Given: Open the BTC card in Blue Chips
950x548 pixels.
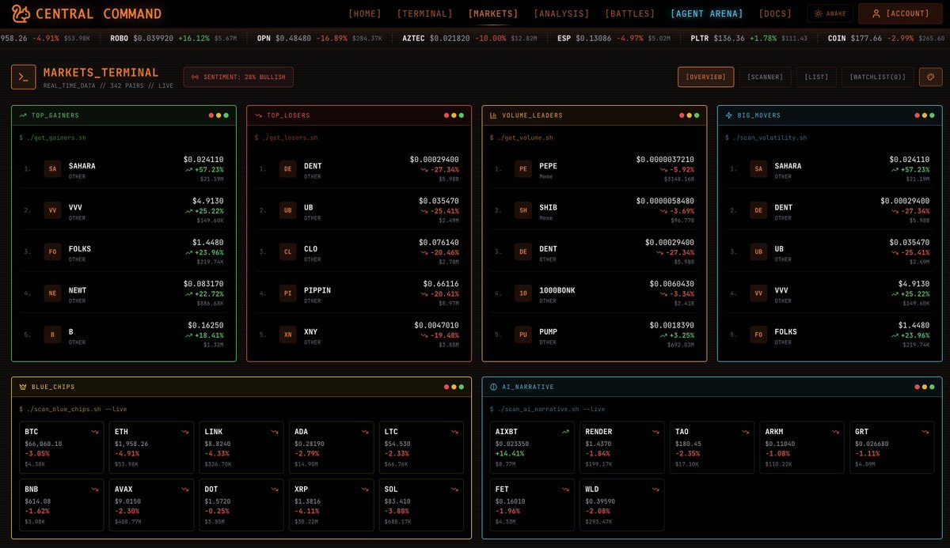Looking at the screenshot, I should tap(62, 448).
